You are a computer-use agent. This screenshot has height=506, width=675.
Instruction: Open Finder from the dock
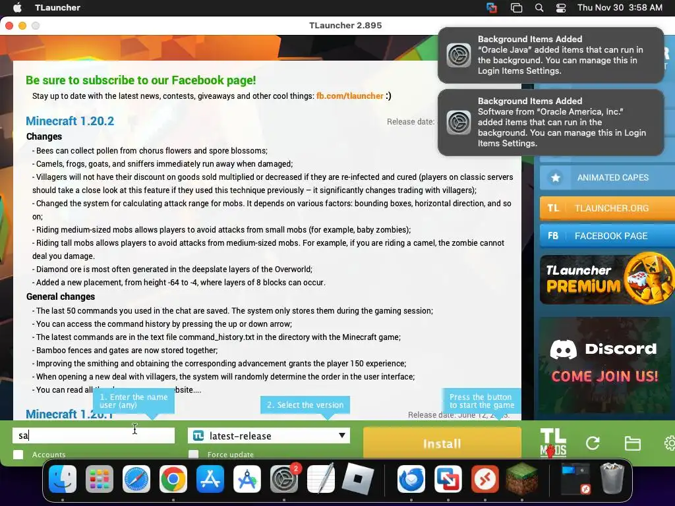coord(63,479)
